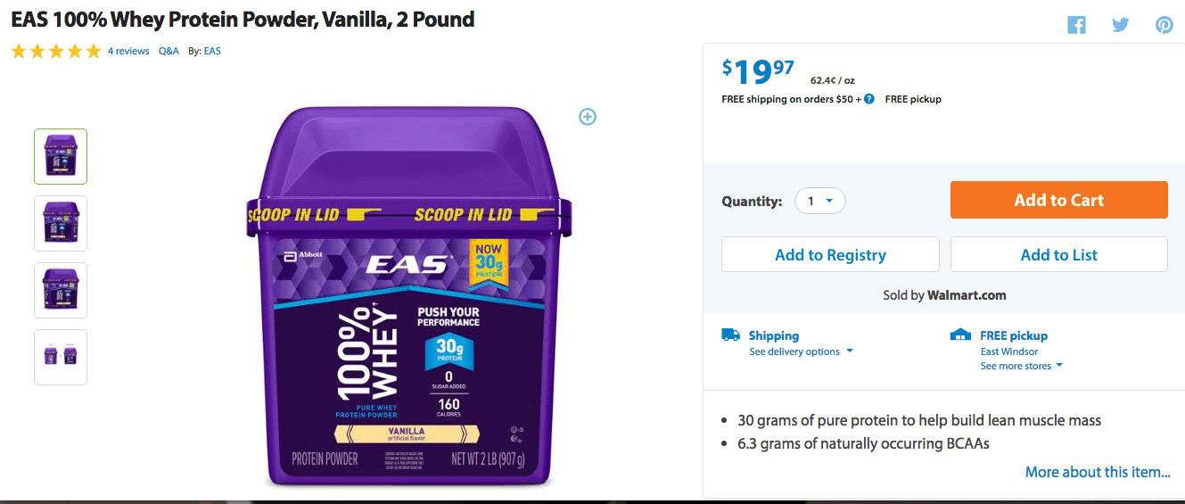Click Add to Registry button
The width and height of the screenshot is (1185, 504).
coord(830,254)
